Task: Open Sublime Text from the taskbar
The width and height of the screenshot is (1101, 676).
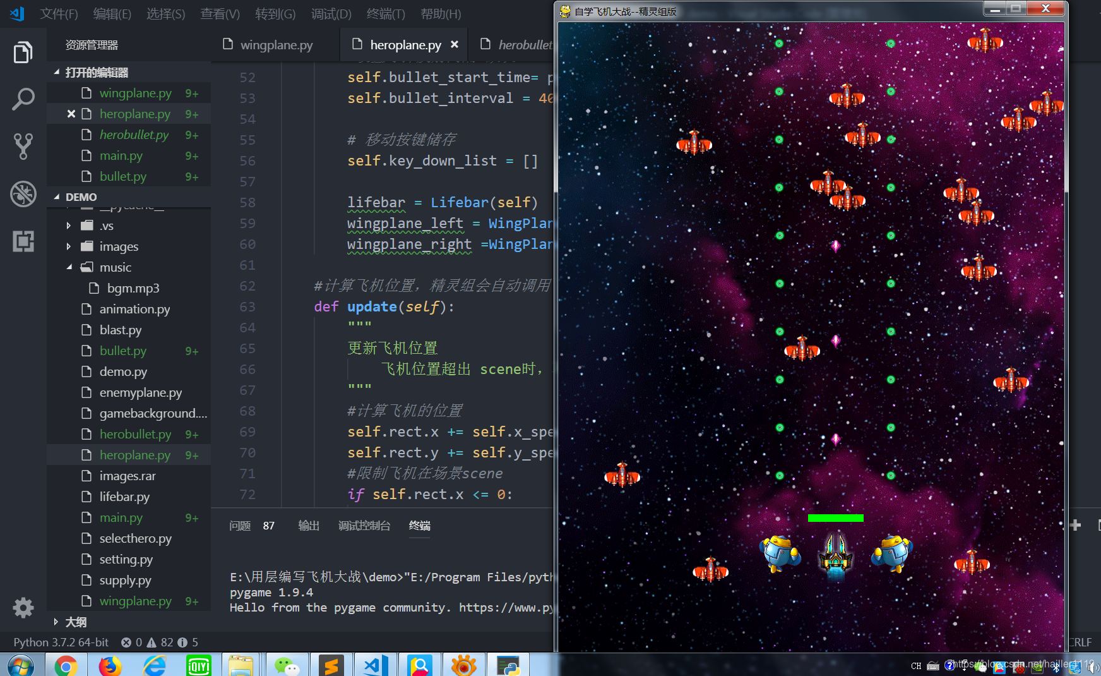Action: [331, 665]
